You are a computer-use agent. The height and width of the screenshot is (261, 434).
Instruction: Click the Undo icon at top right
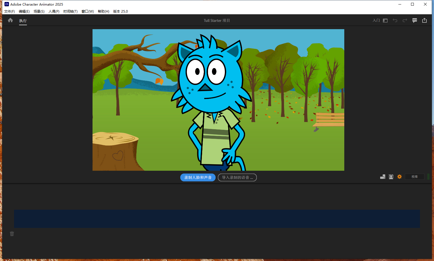[395, 20]
